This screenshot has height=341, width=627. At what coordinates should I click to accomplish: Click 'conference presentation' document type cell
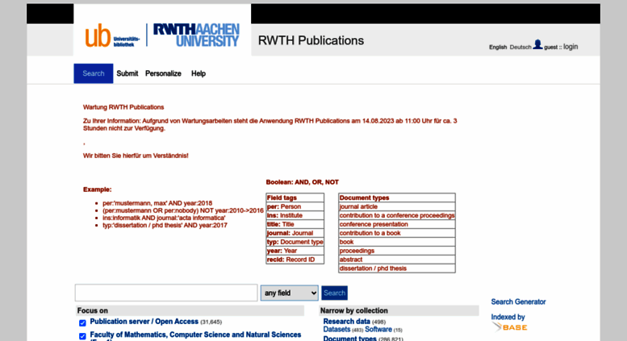[397, 224]
